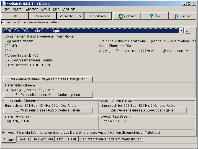Open the Hilfe menu
The height and width of the screenshot is (149, 198).
(56, 9)
